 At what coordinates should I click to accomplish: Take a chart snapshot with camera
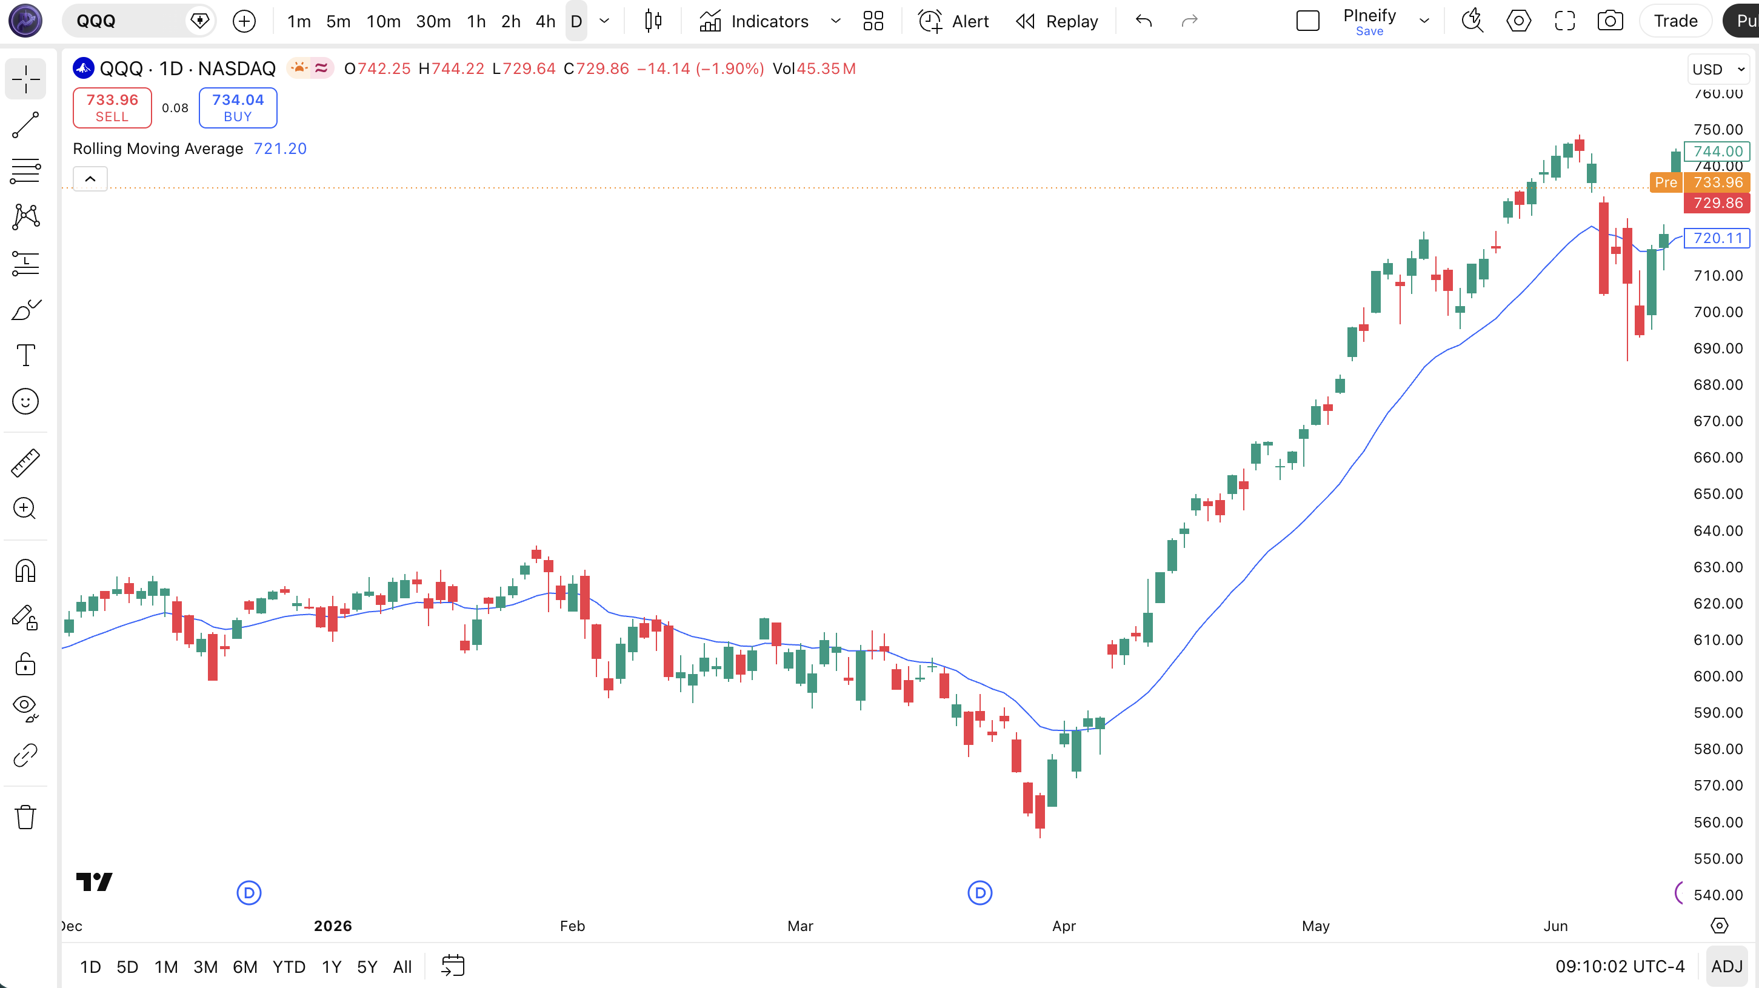pos(1610,21)
